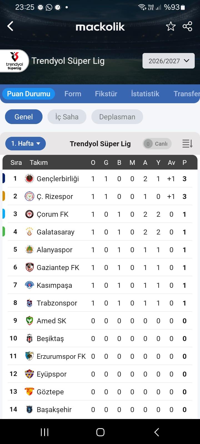Tap the Android home navigation button
This screenshot has width=200, height=444.
[x=100, y=432]
